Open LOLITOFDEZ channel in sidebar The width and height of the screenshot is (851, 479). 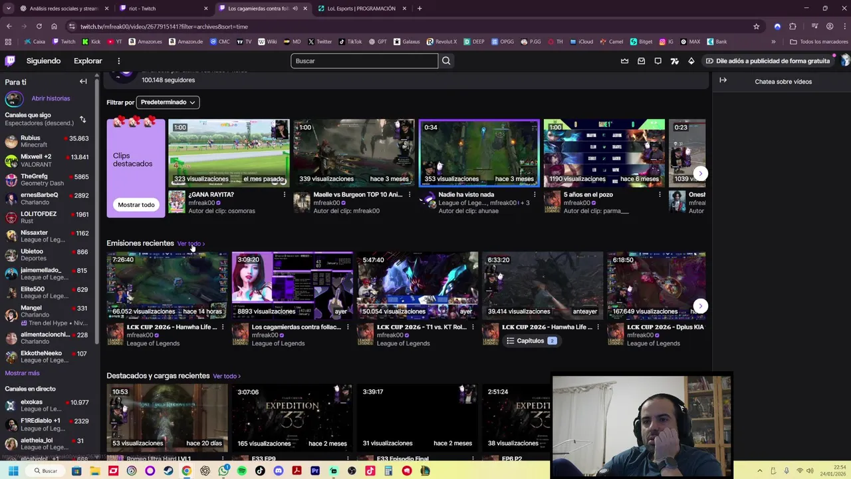coord(47,217)
